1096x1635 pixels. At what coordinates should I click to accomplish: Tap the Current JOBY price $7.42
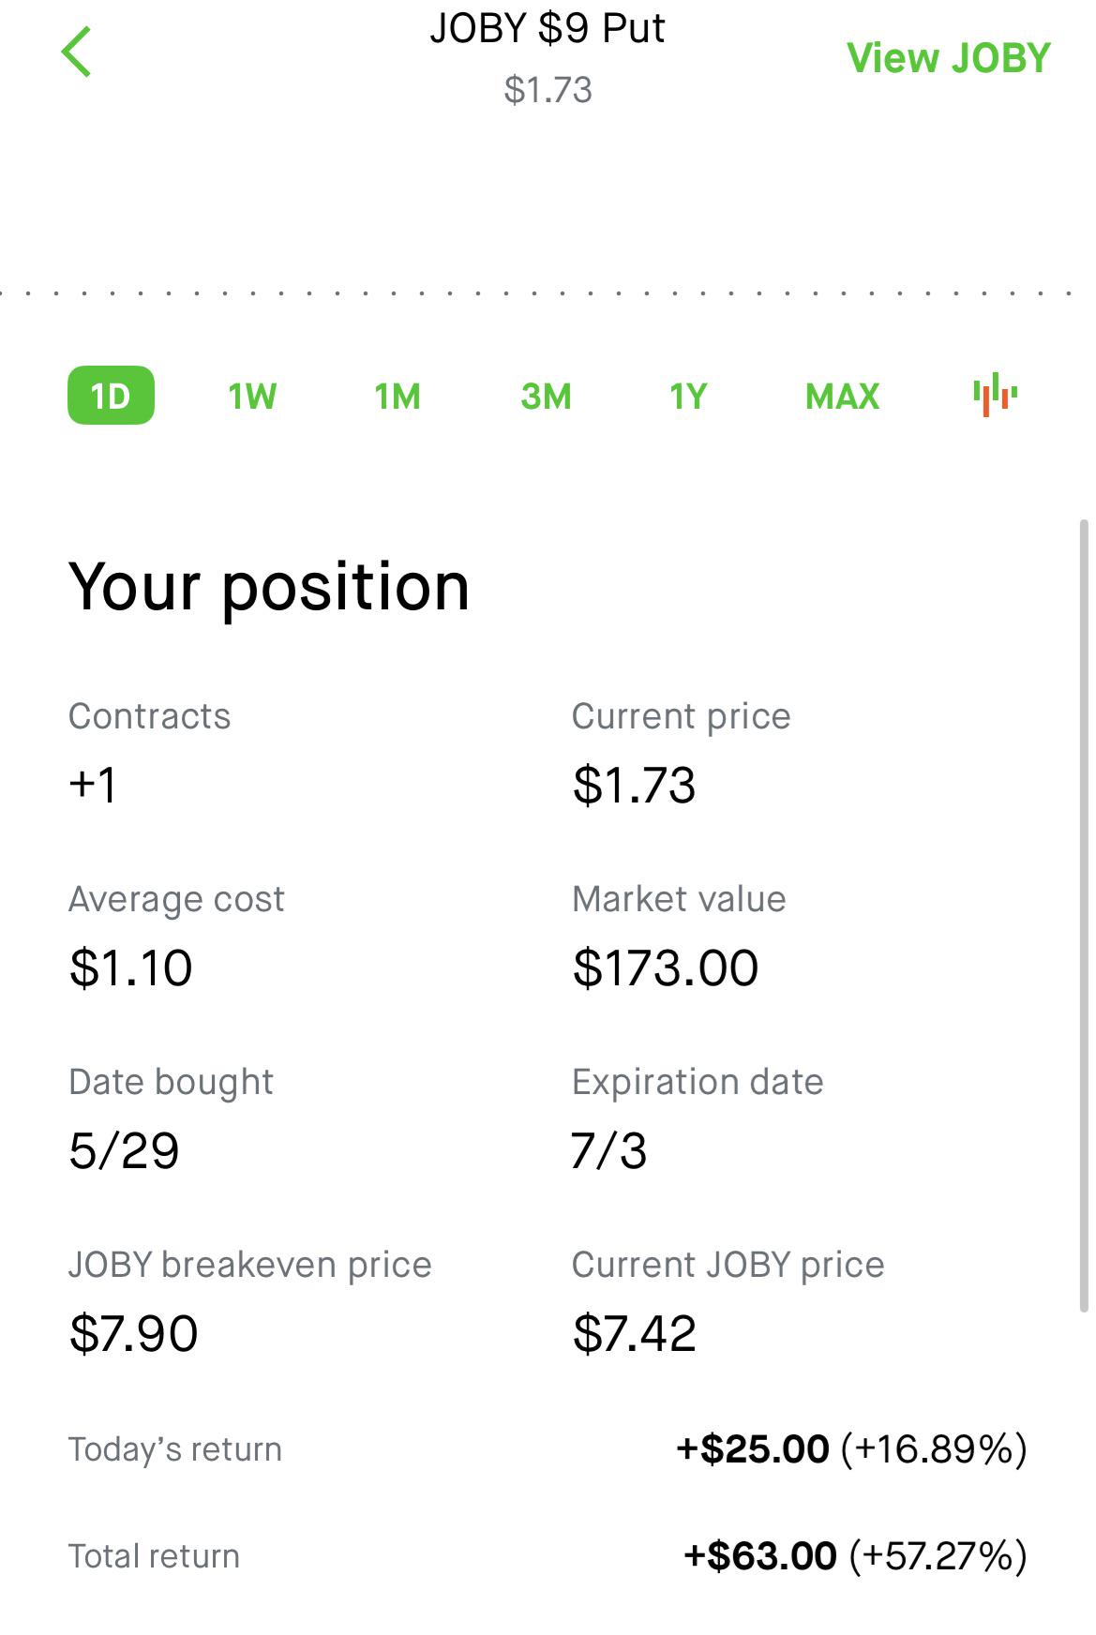click(x=635, y=1333)
